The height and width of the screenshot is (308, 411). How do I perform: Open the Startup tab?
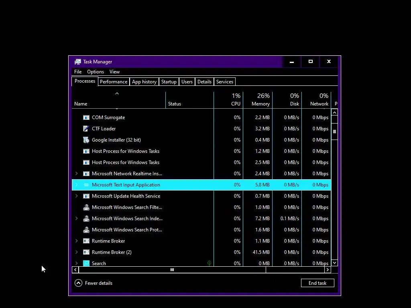[x=169, y=82]
